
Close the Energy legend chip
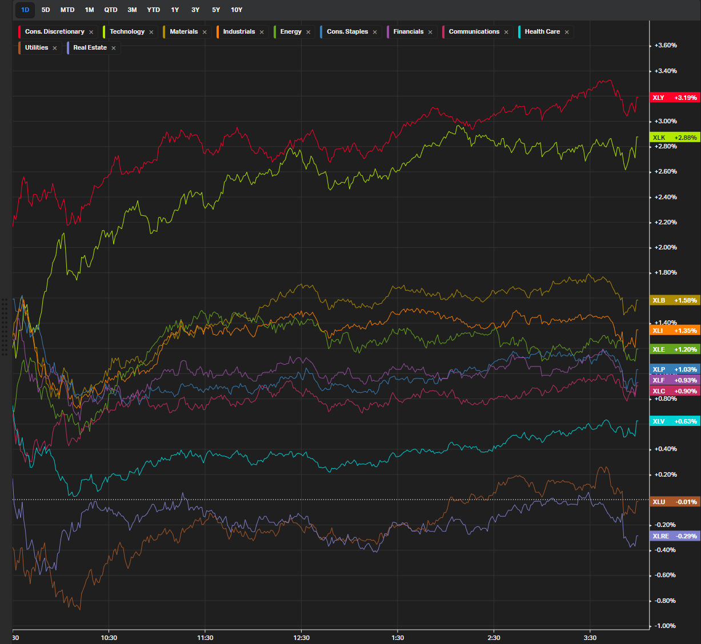(x=308, y=32)
